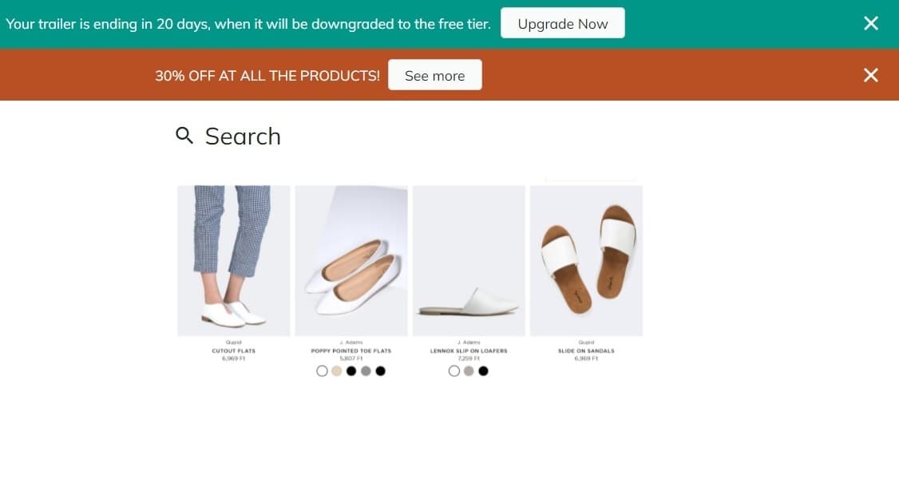Dismiss the trial ending banner
The height and width of the screenshot is (491, 899).
[x=871, y=23]
